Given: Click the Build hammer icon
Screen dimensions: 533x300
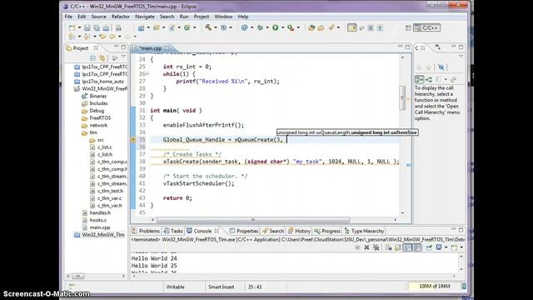Looking at the screenshot, I should tap(208, 27).
